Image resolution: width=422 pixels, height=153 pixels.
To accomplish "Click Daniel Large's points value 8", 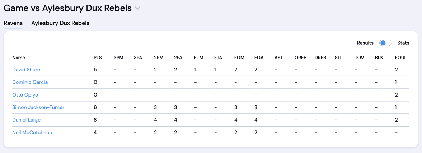I will pos(95,120).
